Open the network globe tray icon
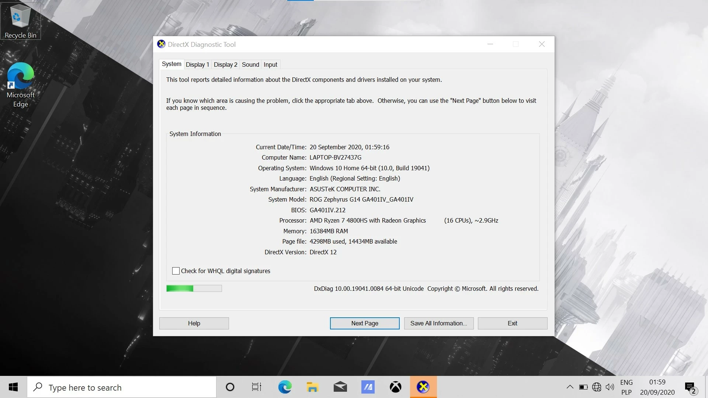This screenshot has width=708, height=398. pyautogui.click(x=597, y=387)
